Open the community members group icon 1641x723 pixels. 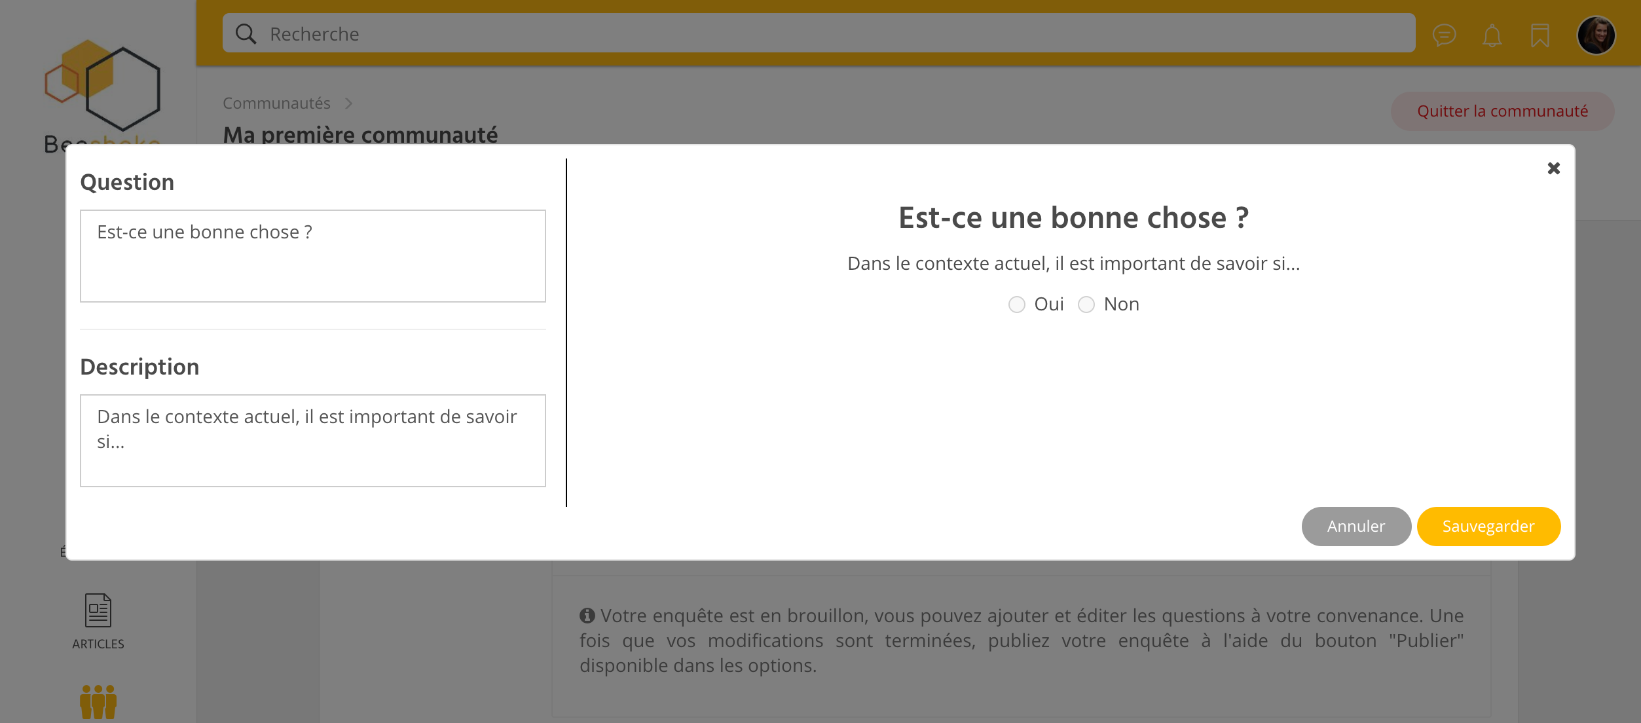click(98, 702)
